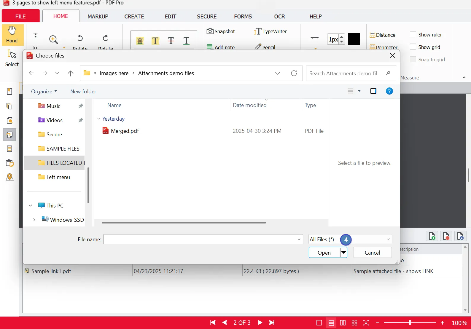This screenshot has width=471, height=329.
Task: Open the Bookmarks panel icon in sidebar
Action: [9, 92]
